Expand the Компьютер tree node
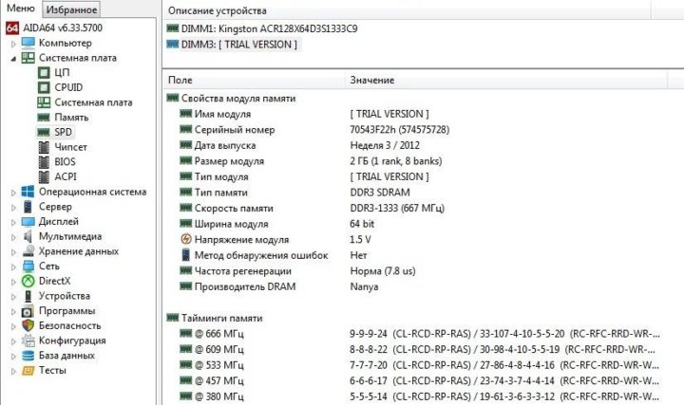Viewport: 684px width, 405px height. 12,43
